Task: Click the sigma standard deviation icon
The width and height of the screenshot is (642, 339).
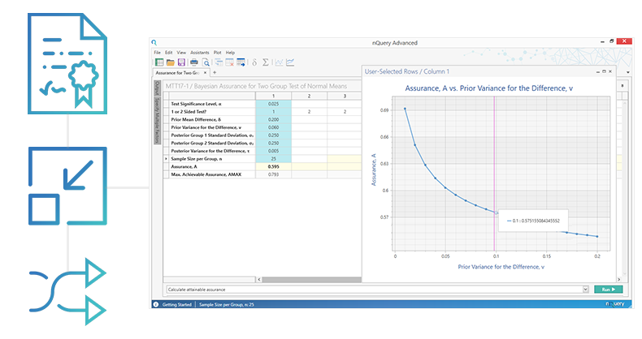Action: pyautogui.click(x=265, y=62)
